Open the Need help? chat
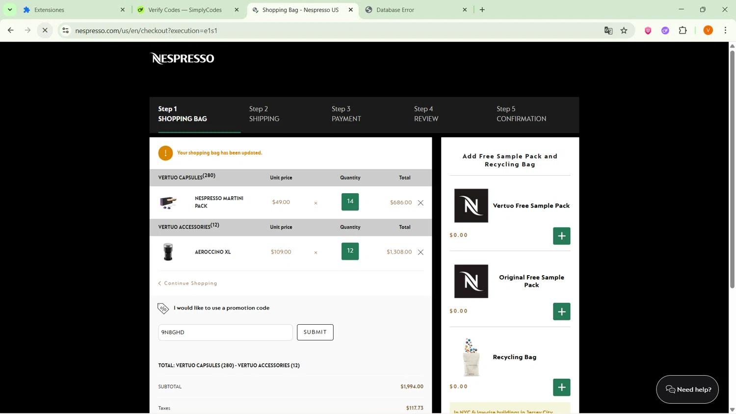The image size is (736, 414). [687, 389]
